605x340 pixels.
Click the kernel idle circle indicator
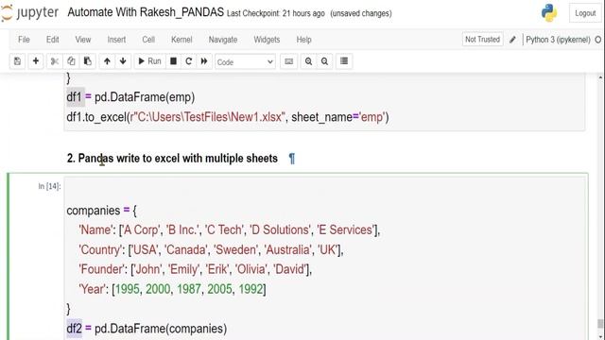pos(598,40)
